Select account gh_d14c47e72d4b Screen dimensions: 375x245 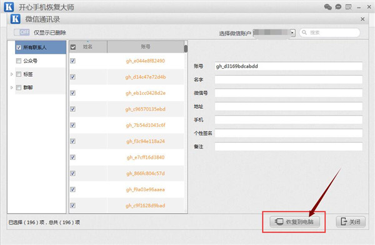tap(146, 77)
